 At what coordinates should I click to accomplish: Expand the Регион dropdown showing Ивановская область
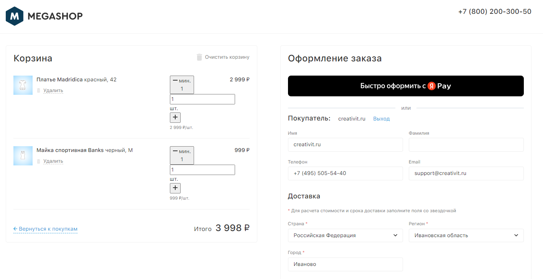tap(466, 235)
